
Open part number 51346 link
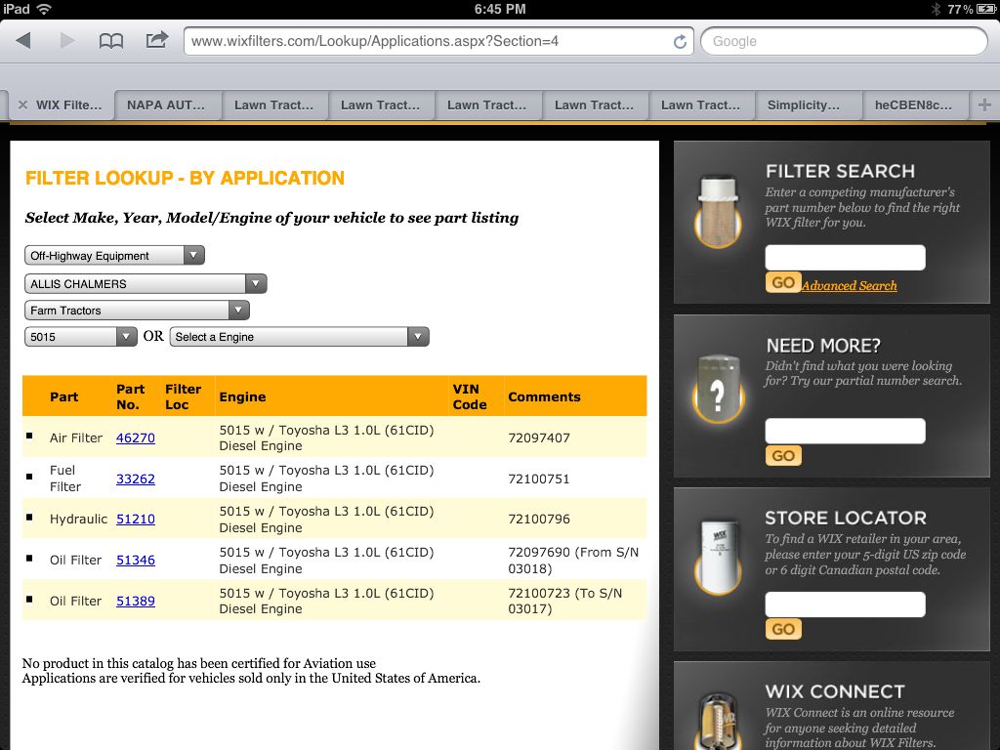[135, 560]
